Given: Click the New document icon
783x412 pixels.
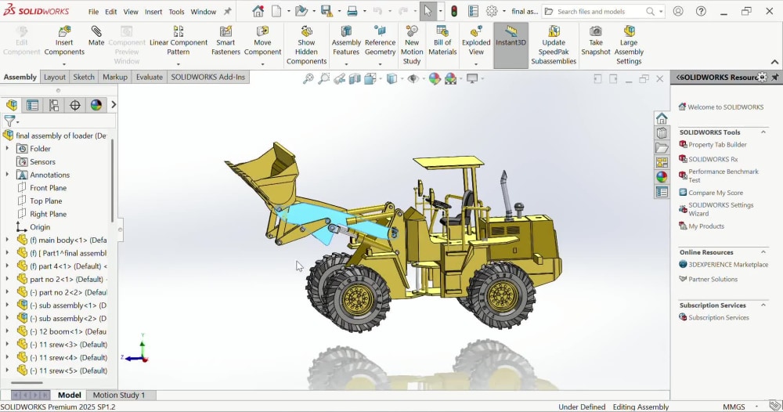Looking at the screenshot, I should click(x=276, y=11).
